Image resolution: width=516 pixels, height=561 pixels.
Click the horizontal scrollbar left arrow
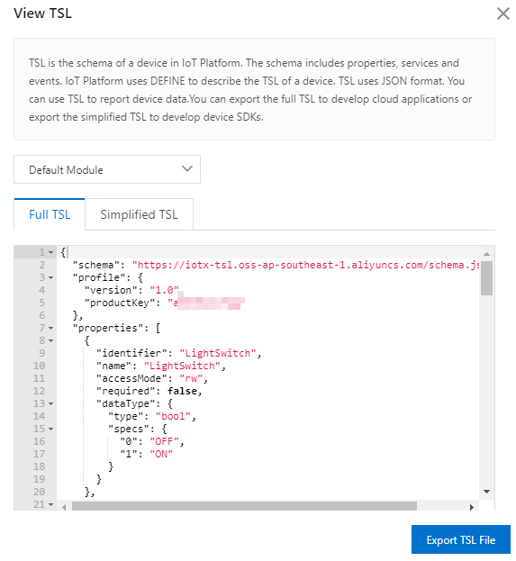pos(64,507)
